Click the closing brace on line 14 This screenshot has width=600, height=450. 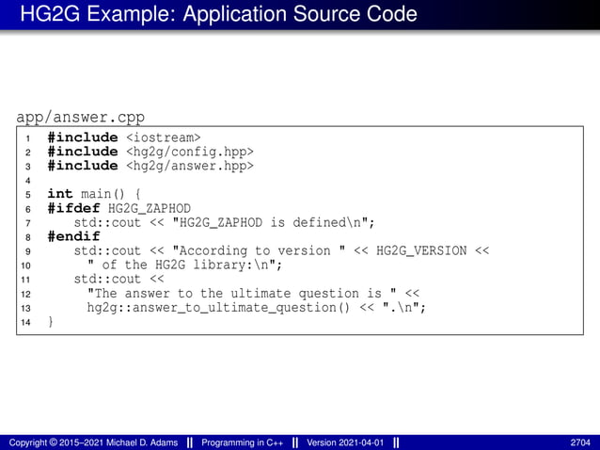(51, 322)
